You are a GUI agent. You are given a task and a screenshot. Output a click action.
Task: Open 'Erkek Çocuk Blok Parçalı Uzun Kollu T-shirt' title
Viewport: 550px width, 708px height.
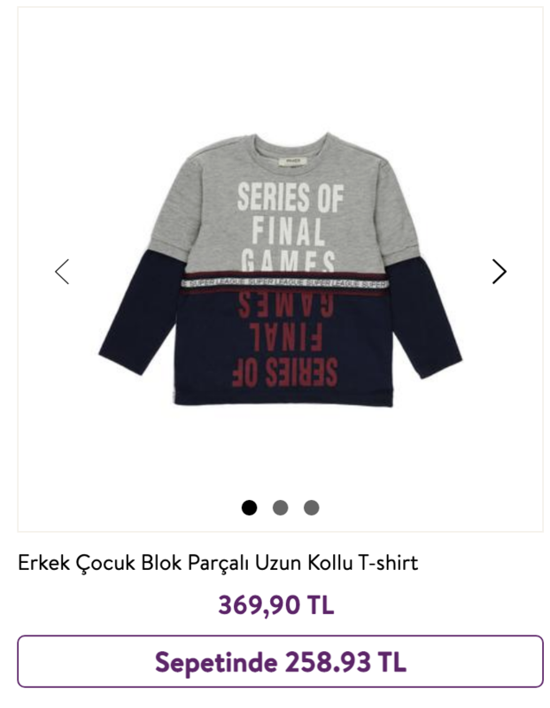pos(218,563)
